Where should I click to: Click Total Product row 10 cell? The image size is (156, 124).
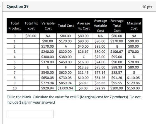[x=14, y=88]
